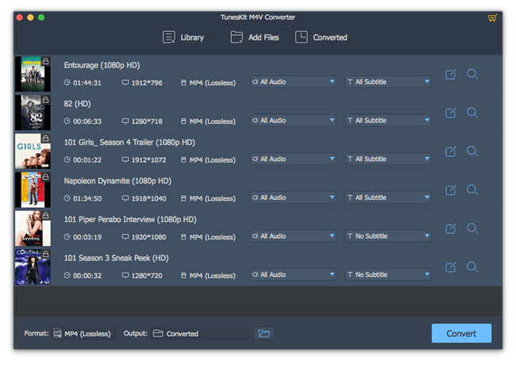Edit the Girls Season 4 Trailer entry
The height and width of the screenshot is (365, 516).
click(x=451, y=152)
